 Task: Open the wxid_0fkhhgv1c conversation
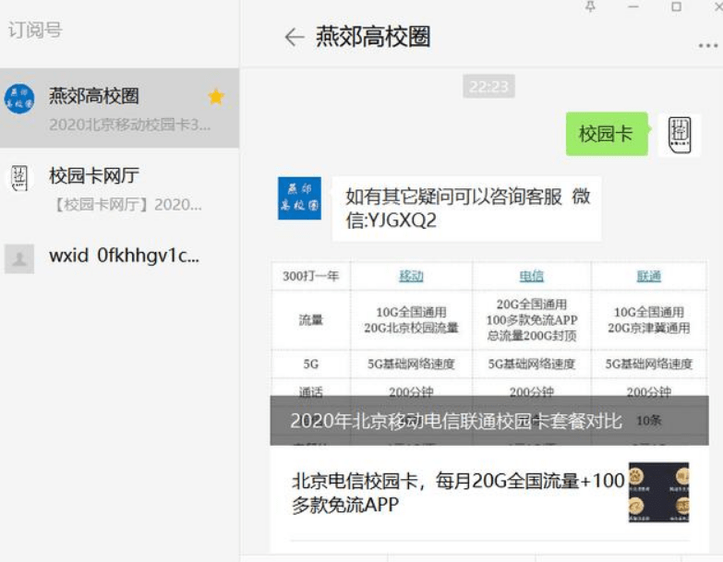click(x=120, y=257)
